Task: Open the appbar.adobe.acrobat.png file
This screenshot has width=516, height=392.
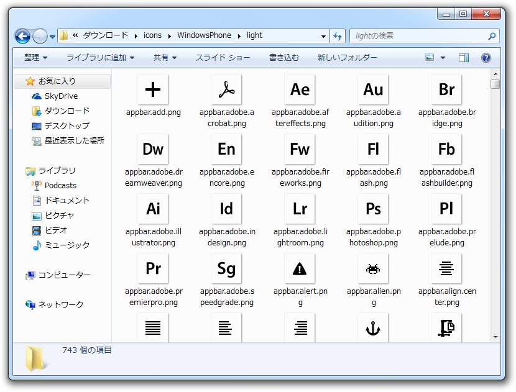Action: pos(226,89)
